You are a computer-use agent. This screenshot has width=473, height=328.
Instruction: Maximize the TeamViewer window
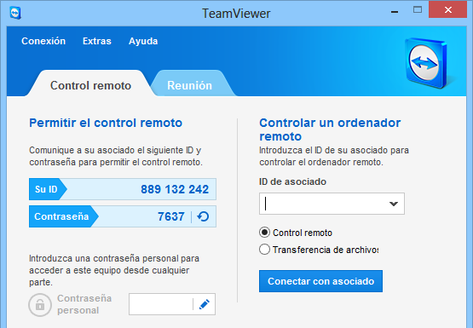pyautogui.click(x=418, y=10)
